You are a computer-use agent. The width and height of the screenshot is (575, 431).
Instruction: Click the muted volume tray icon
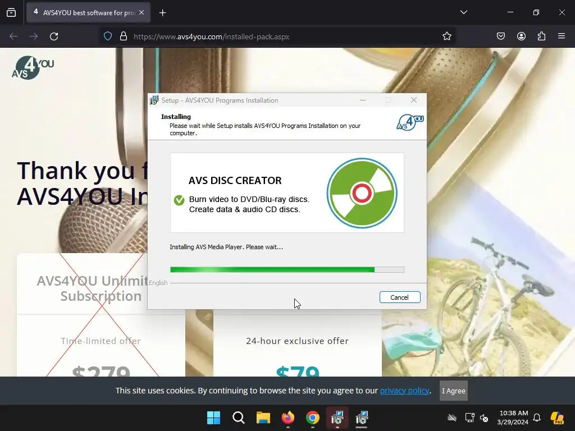pos(484,418)
